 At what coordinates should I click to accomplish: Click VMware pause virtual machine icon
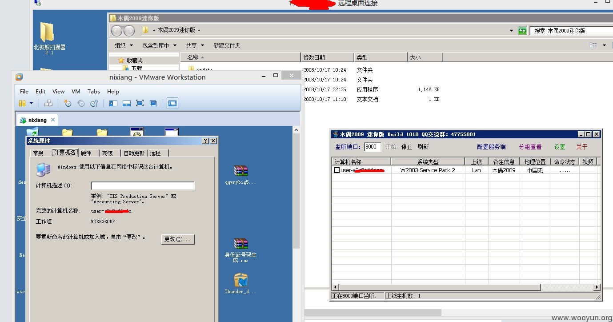[22, 103]
